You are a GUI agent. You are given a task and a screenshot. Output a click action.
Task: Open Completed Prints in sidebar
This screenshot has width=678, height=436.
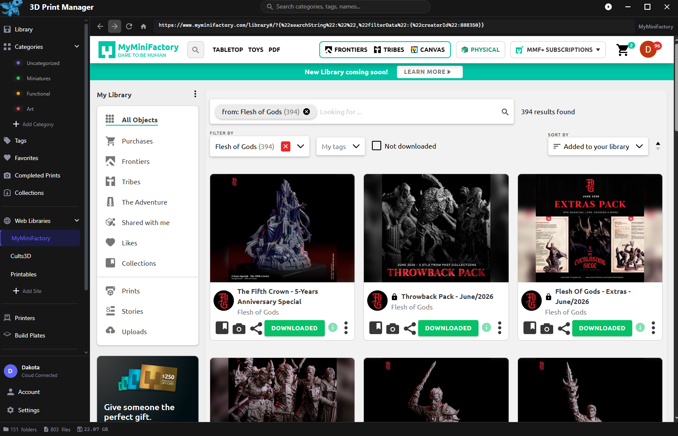coord(37,175)
